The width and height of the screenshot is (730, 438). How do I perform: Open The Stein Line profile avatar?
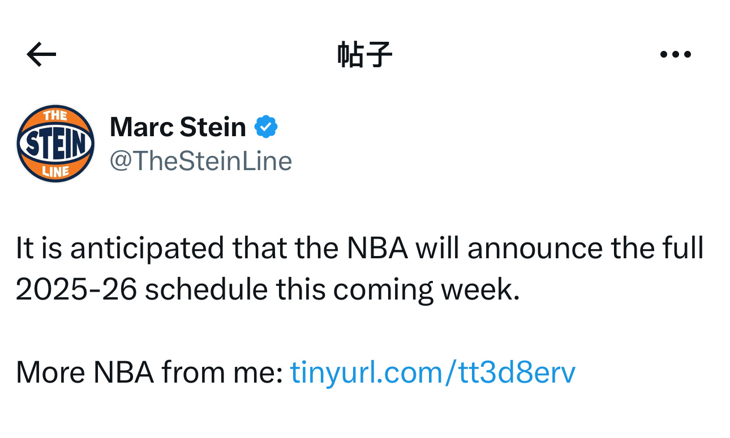tap(55, 144)
